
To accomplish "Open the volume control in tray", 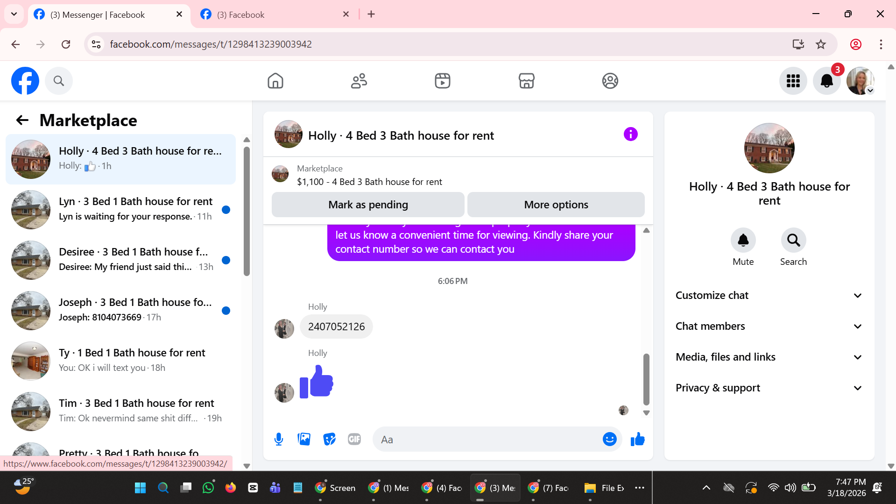I will (x=790, y=488).
